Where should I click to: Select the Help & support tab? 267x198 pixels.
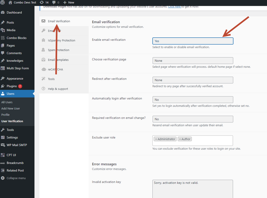tap(64, 89)
